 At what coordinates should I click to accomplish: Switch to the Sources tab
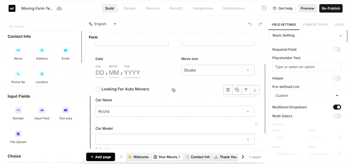(x=152, y=8)
